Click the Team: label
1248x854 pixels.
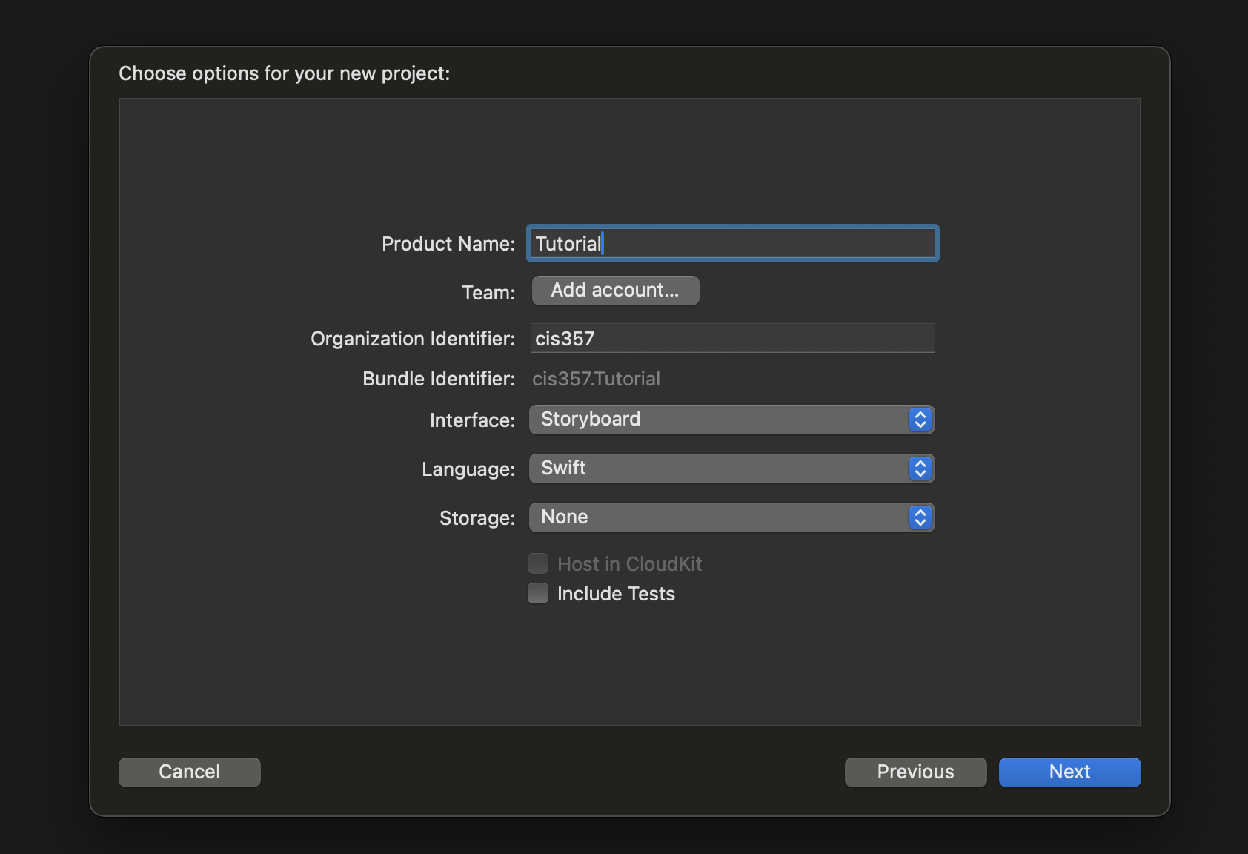tap(488, 293)
